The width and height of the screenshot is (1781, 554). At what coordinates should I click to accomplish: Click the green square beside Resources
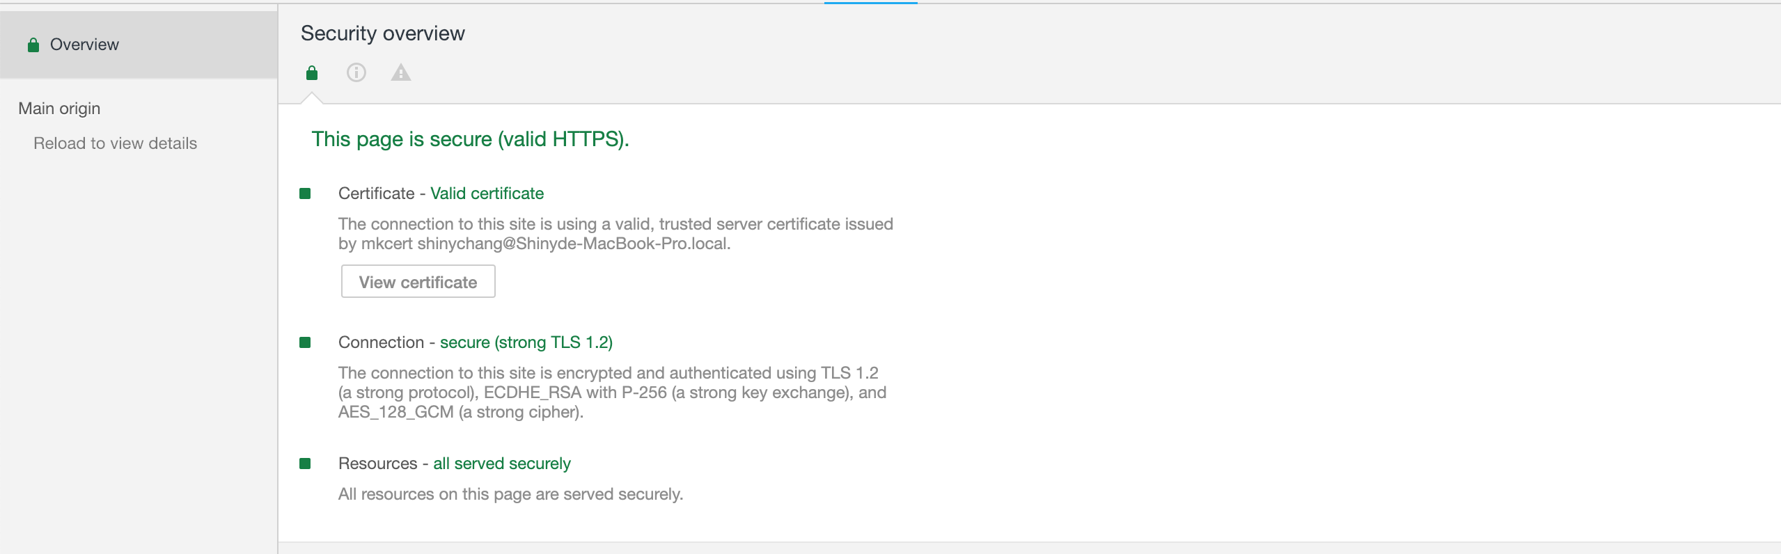click(x=305, y=464)
